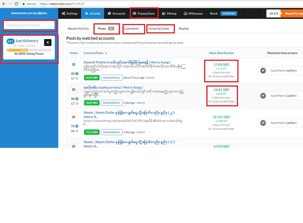Image resolution: width=303 pixels, height=223 pixels.
Task: Switch to Comments sub-tab
Action: click(x=131, y=28)
